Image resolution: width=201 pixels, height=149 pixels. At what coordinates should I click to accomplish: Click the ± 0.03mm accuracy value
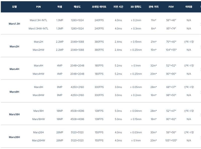coord(136,132)
